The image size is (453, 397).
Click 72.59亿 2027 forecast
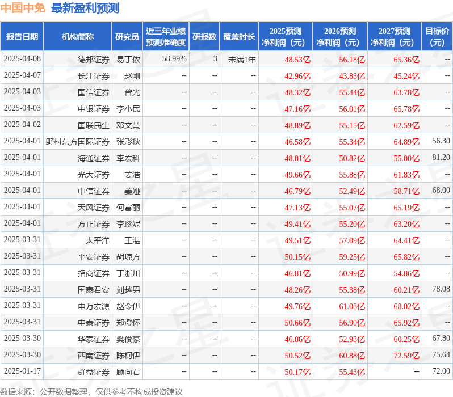pos(406,356)
